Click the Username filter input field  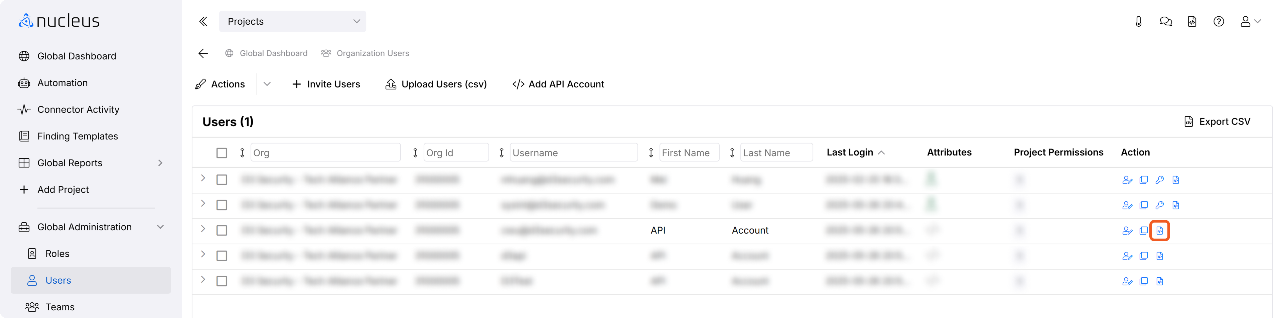[573, 153]
